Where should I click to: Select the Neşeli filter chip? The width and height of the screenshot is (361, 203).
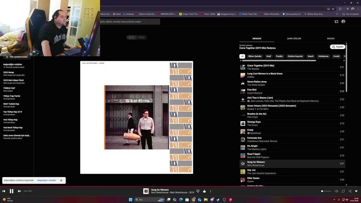(311, 56)
